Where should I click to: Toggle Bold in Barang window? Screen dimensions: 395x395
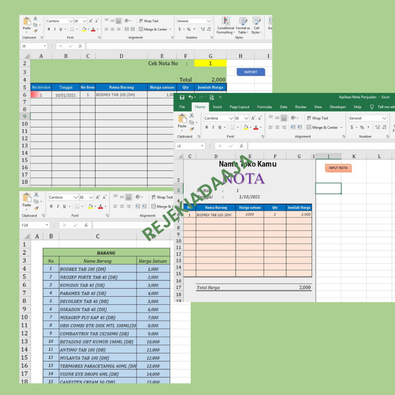coord(51,206)
